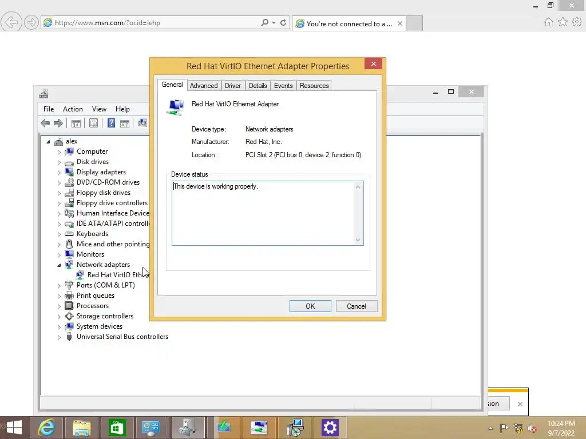Open File Explorer from the taskbar
586x439 pixels.
click(81, 428)
